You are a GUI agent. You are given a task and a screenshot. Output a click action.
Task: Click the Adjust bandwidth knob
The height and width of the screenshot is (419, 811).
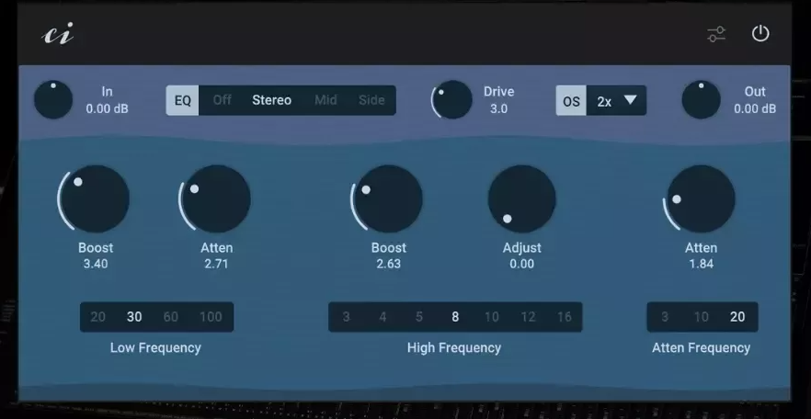pyautogui.click(x=521, y=199)
